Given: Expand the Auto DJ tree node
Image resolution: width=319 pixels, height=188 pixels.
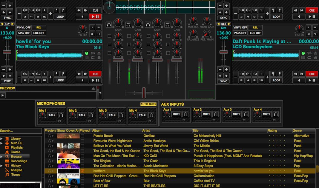Looking at the screenshot, I should (x=2, y=143).
